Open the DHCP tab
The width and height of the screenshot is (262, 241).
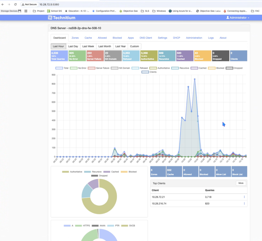click(x=176, y=38)
